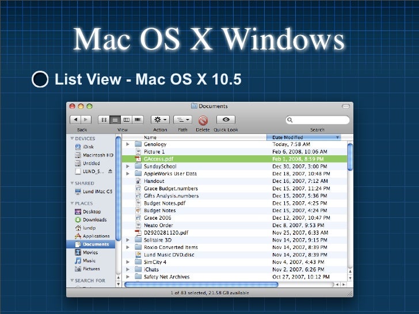
Task: Select List view toggle button
Action: (x=115, y=120)
